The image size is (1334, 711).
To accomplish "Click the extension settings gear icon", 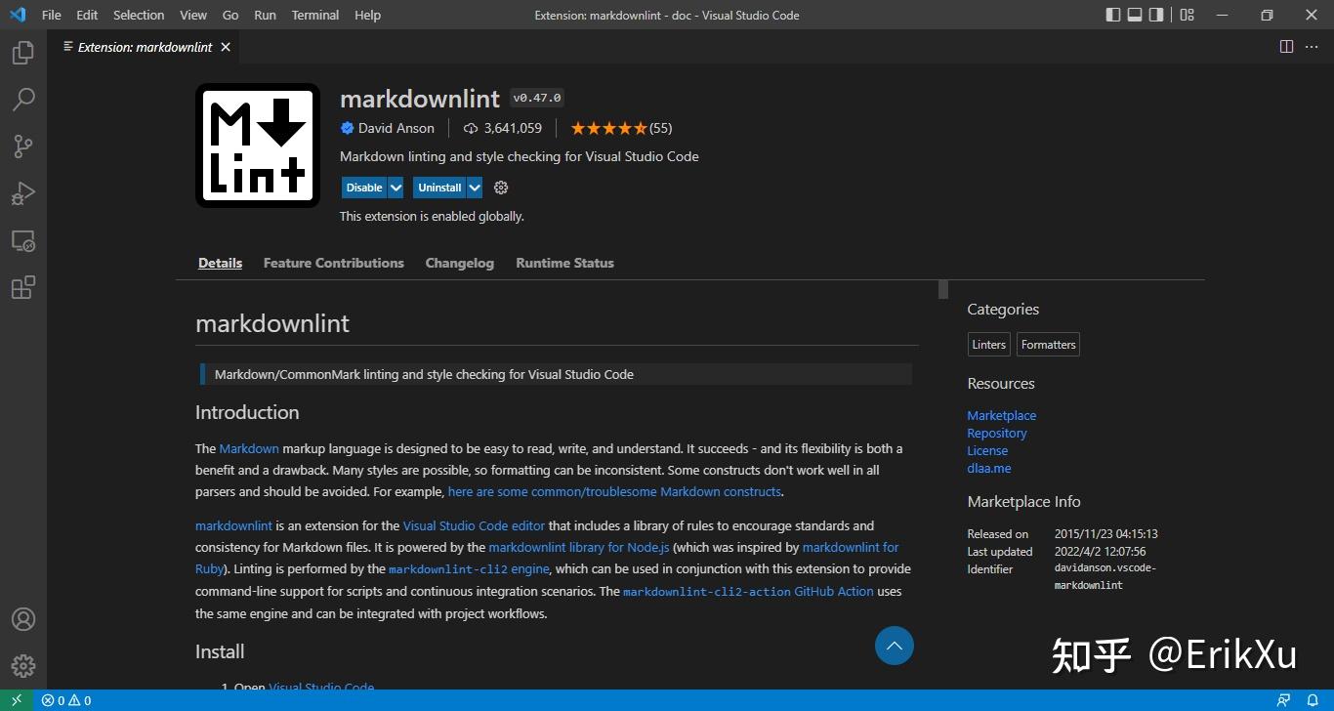I will click(501, 188).
